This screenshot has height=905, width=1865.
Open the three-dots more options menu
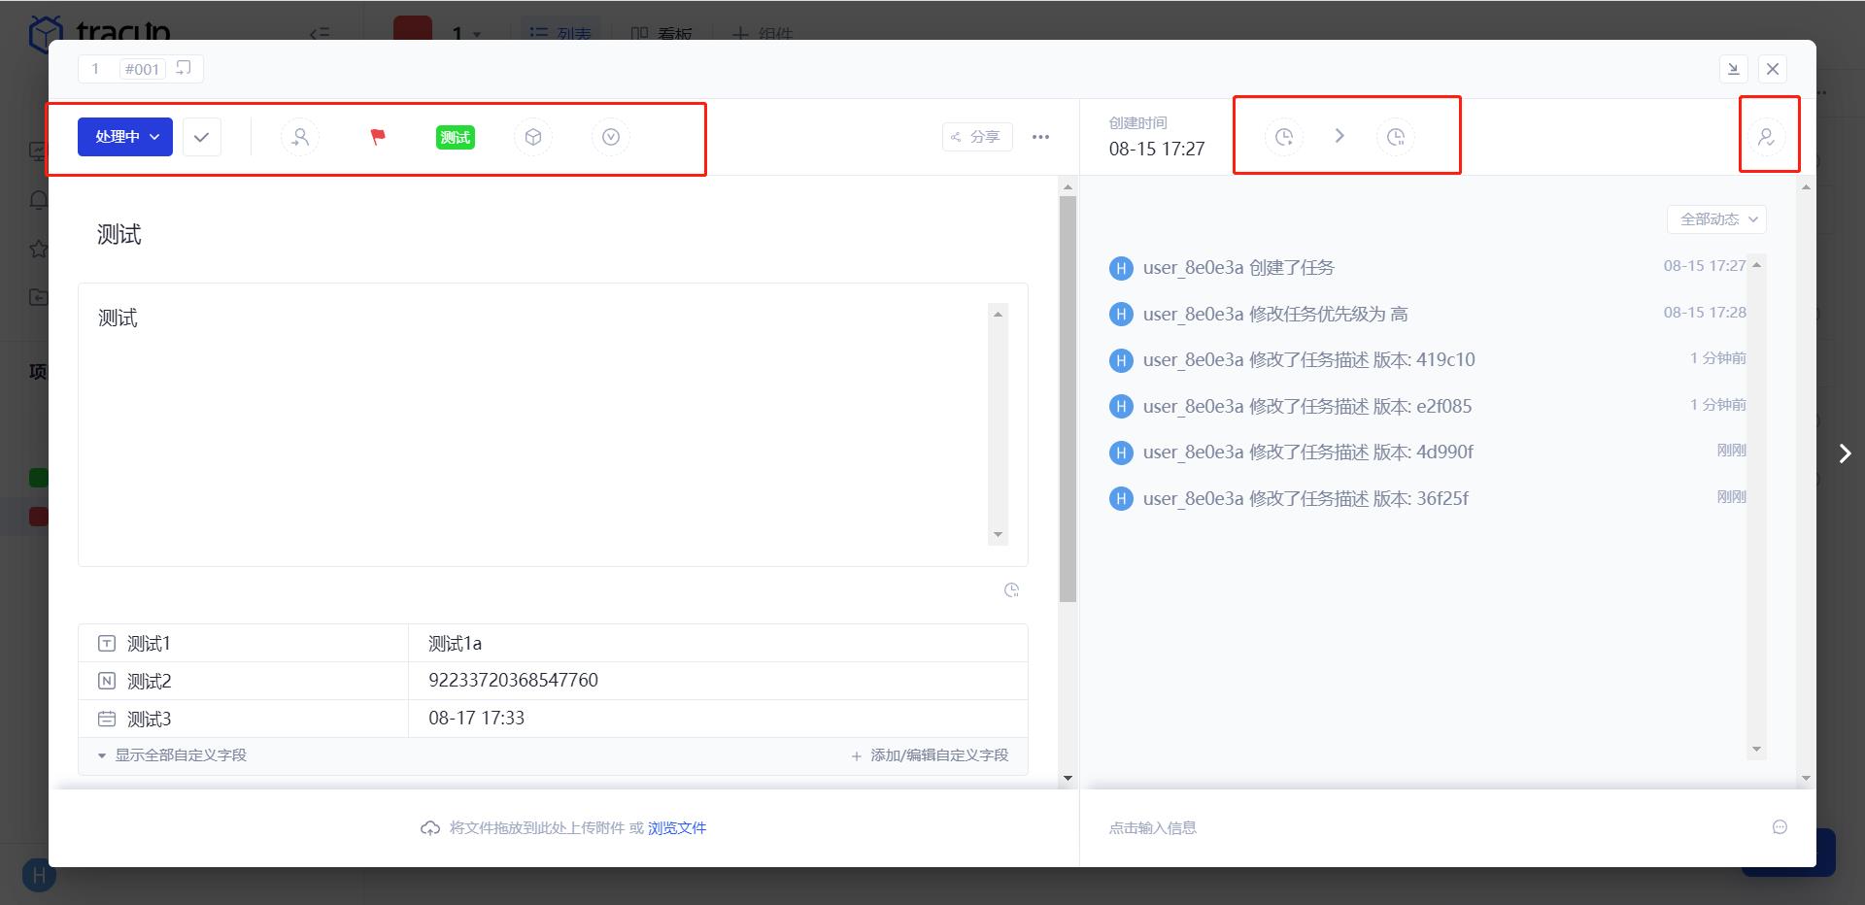pos(1040,137)
